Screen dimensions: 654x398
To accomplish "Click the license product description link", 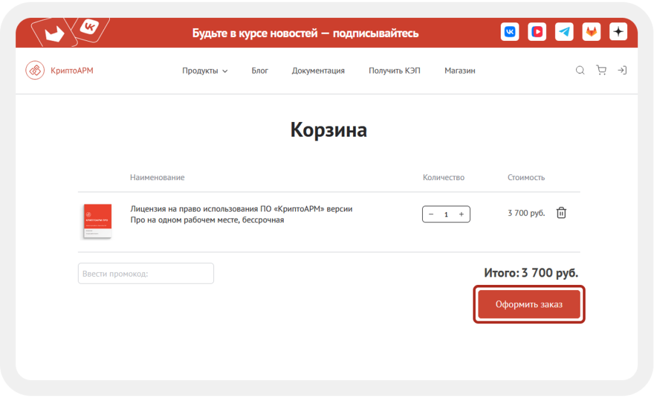I will click(240, 214).
